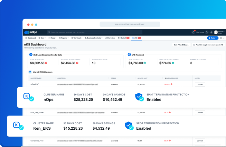The width and height of the screenshot is (226, 147).
Task: Open the Cost dropdown menu
Action: [x=42, y=38]
